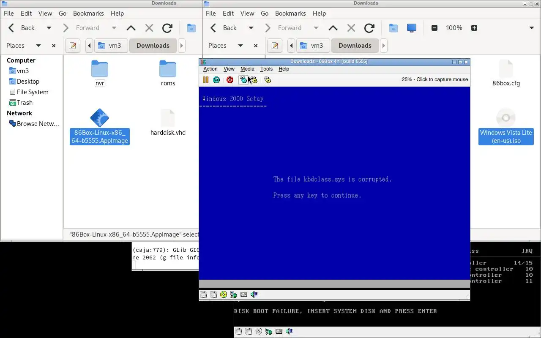Image resolution: width=541 pixels, height=338 pixels.
Task: Click left path-bar arrow in left file manager
Action: (89, 46)
